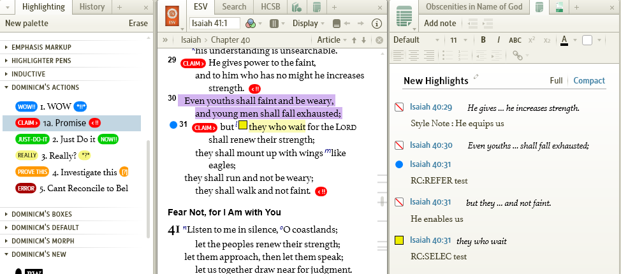Insert a numbered list
Screen dimensions: 621x274
tap(462, 55)
